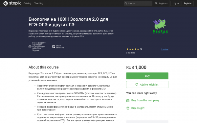Open the Buy as gift link
197x123 pixels.
(x=138, y=108)
